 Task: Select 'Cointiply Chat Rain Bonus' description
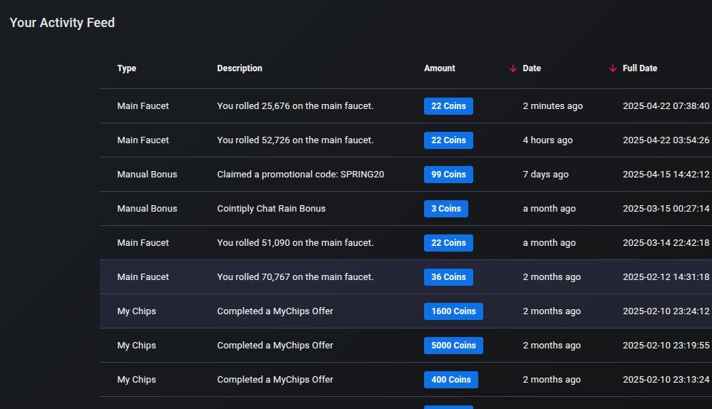click(271, 208)
